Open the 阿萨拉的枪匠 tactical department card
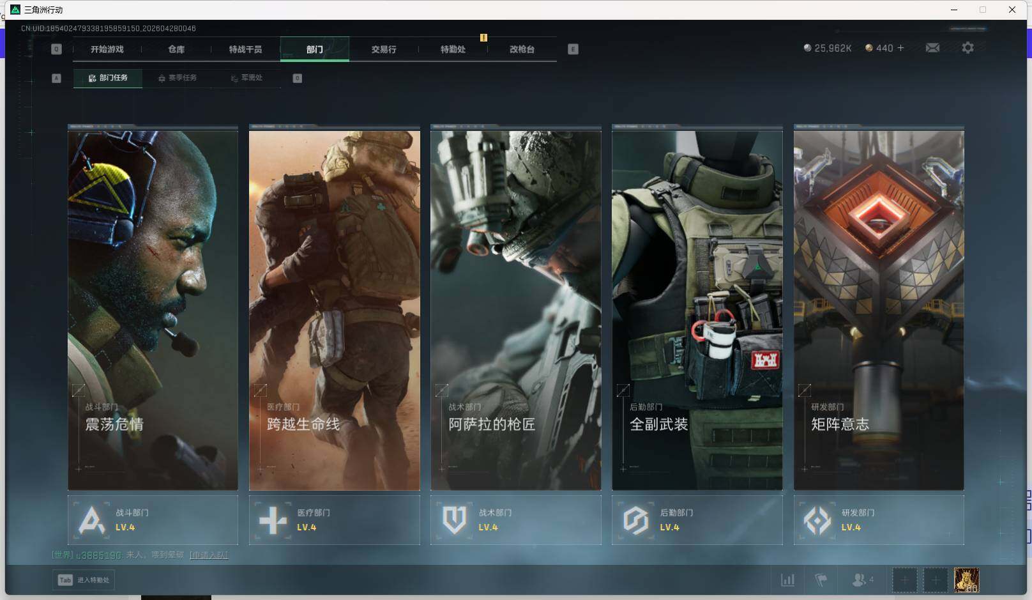Viewport: 1032px width, 600px height. pyautogui.click(x=515, y=311)
